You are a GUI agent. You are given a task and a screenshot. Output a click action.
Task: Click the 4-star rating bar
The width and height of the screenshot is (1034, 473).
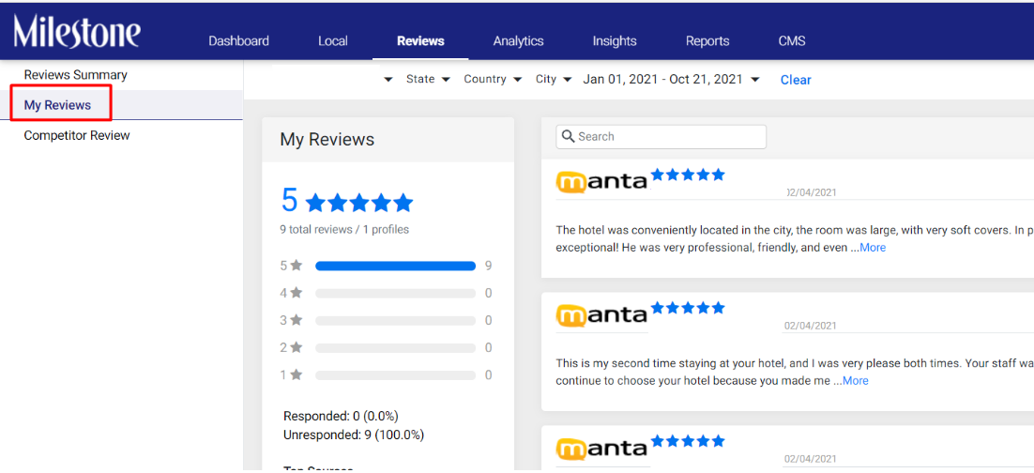tap(396, 293)
